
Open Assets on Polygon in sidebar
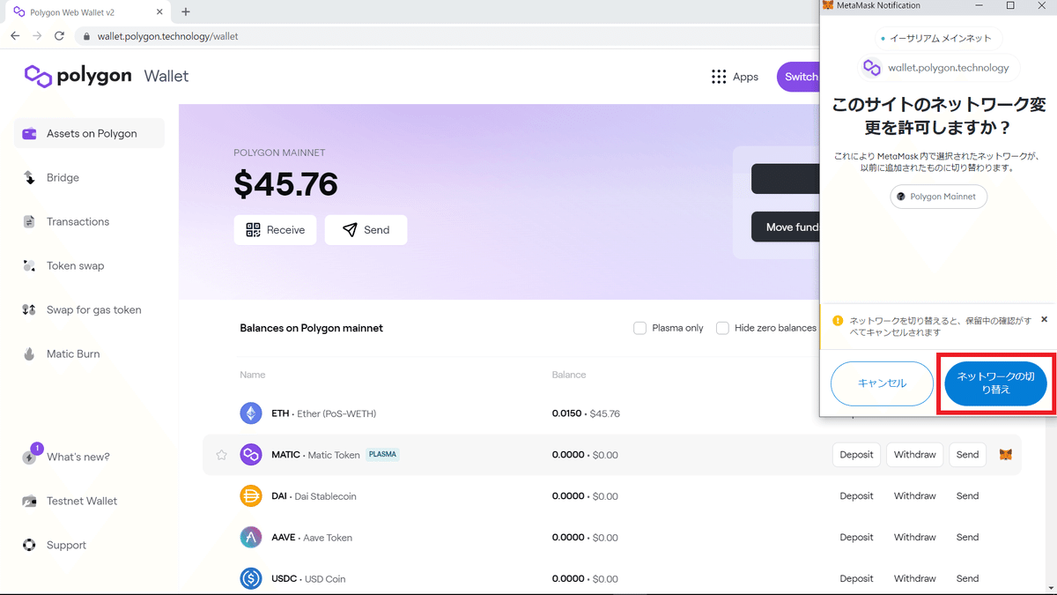tap(89, 134)
